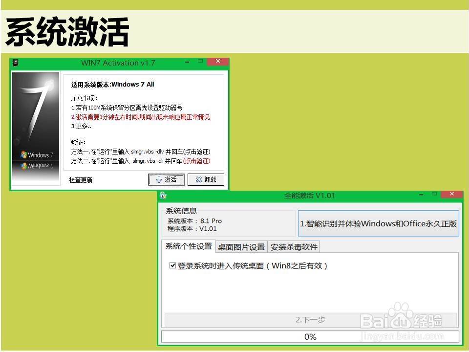This screenshot has width=469, height=352.
Task: Maximize the 全能激活 V1.01 window
Action: pyautogui.click(x=434, y=194)
